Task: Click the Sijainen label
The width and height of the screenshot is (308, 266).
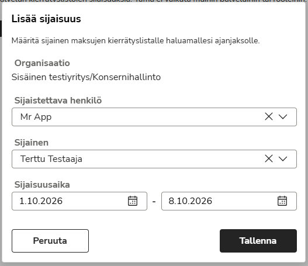Action: [x=32, y=143]
